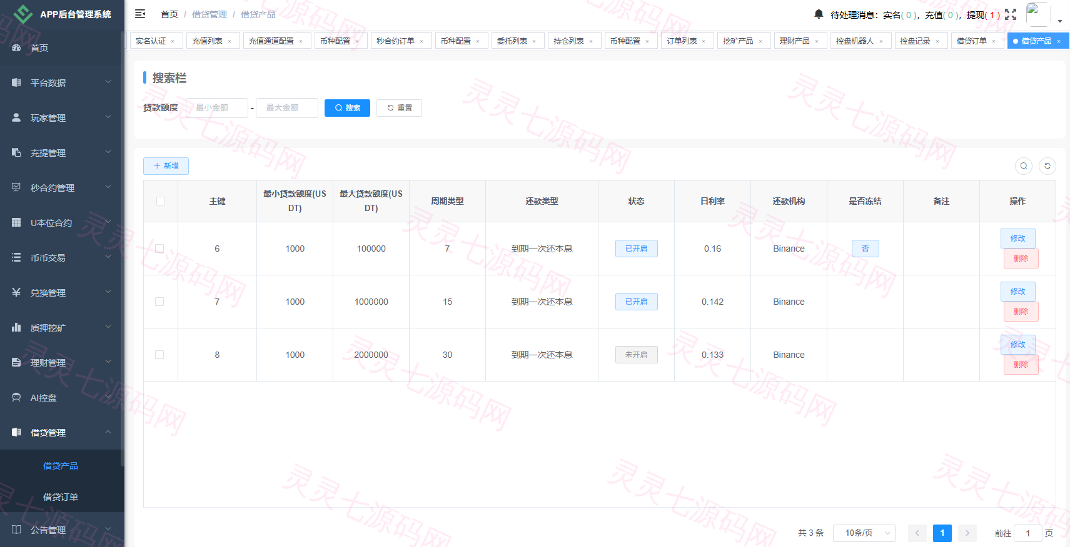Screen dimensions: 1070x547
Task: Toggle 已开启 status for row 7
Action: (x=637, y=302)
